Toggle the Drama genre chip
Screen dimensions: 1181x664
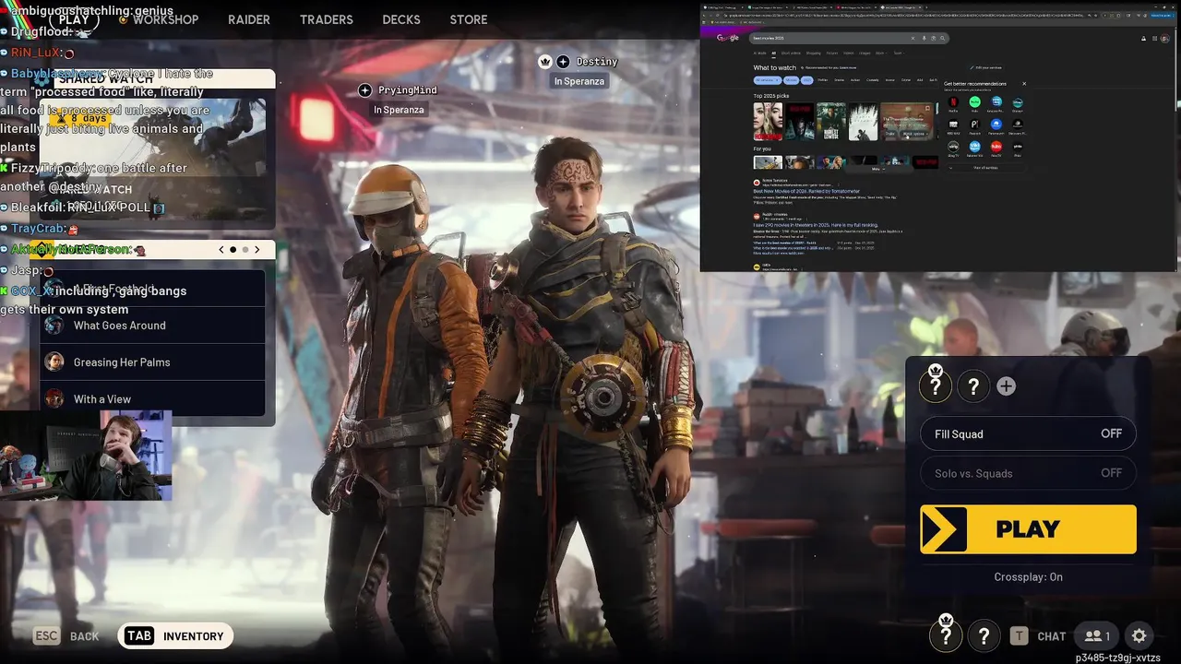coord(840,80)
